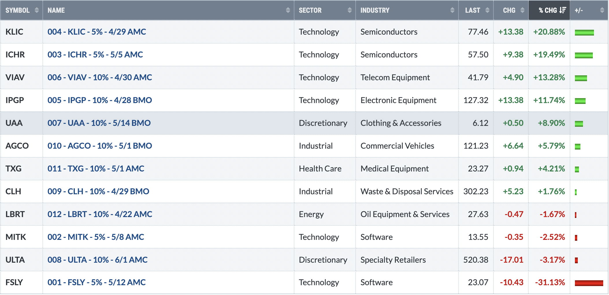Click the INDUSTRY column sort arrows icon
Screen dimensions: 609x295
(452, 10)
